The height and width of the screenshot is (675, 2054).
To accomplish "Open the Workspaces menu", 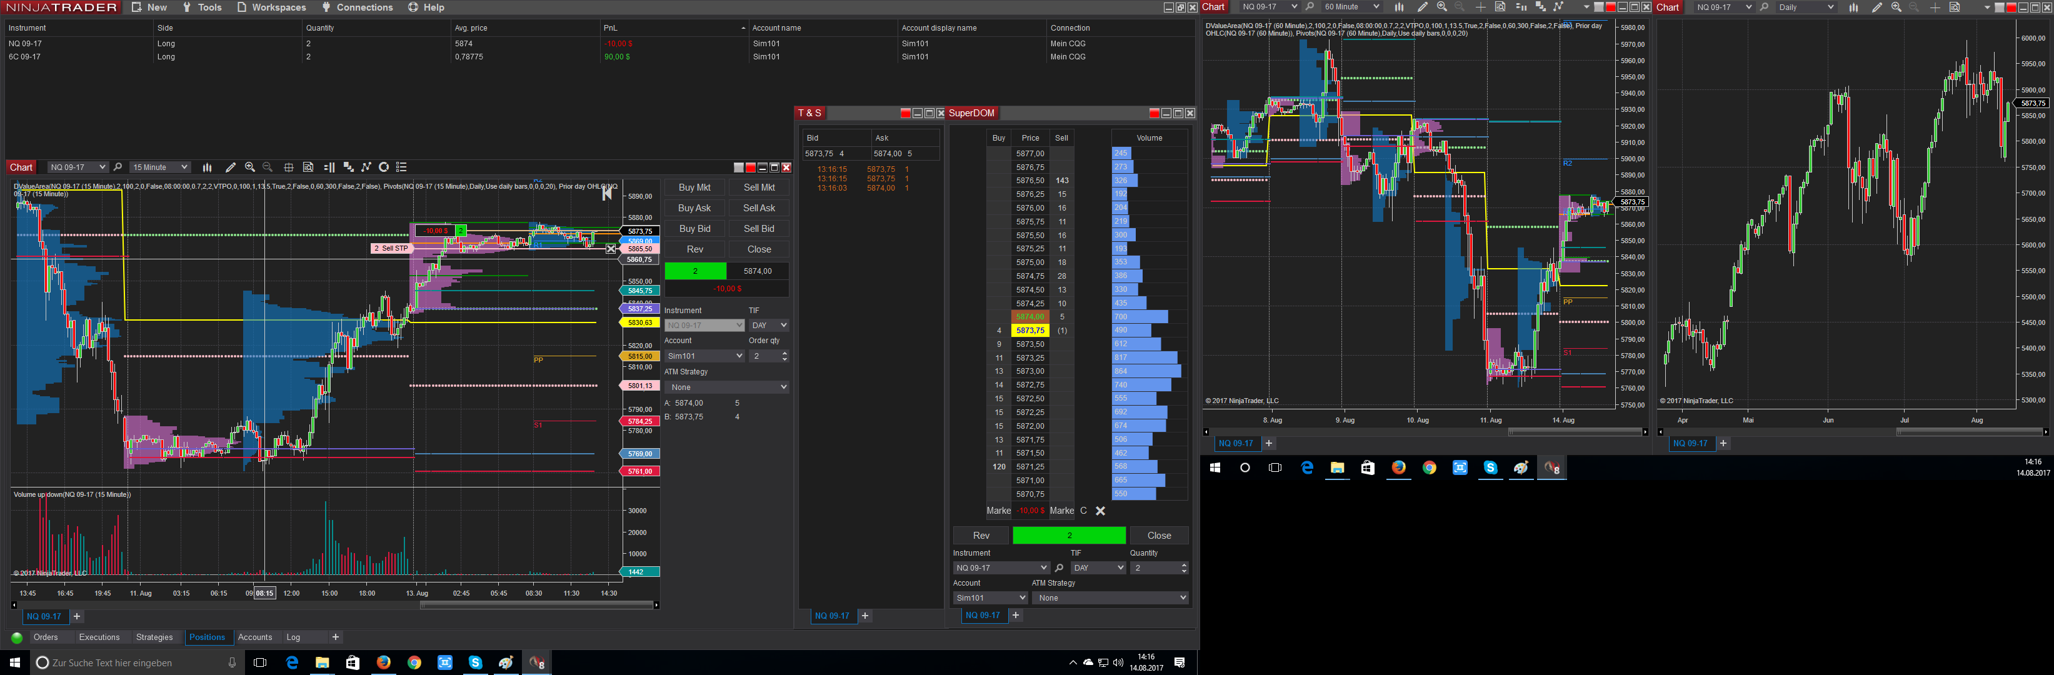I will click(x=271, y=7).
